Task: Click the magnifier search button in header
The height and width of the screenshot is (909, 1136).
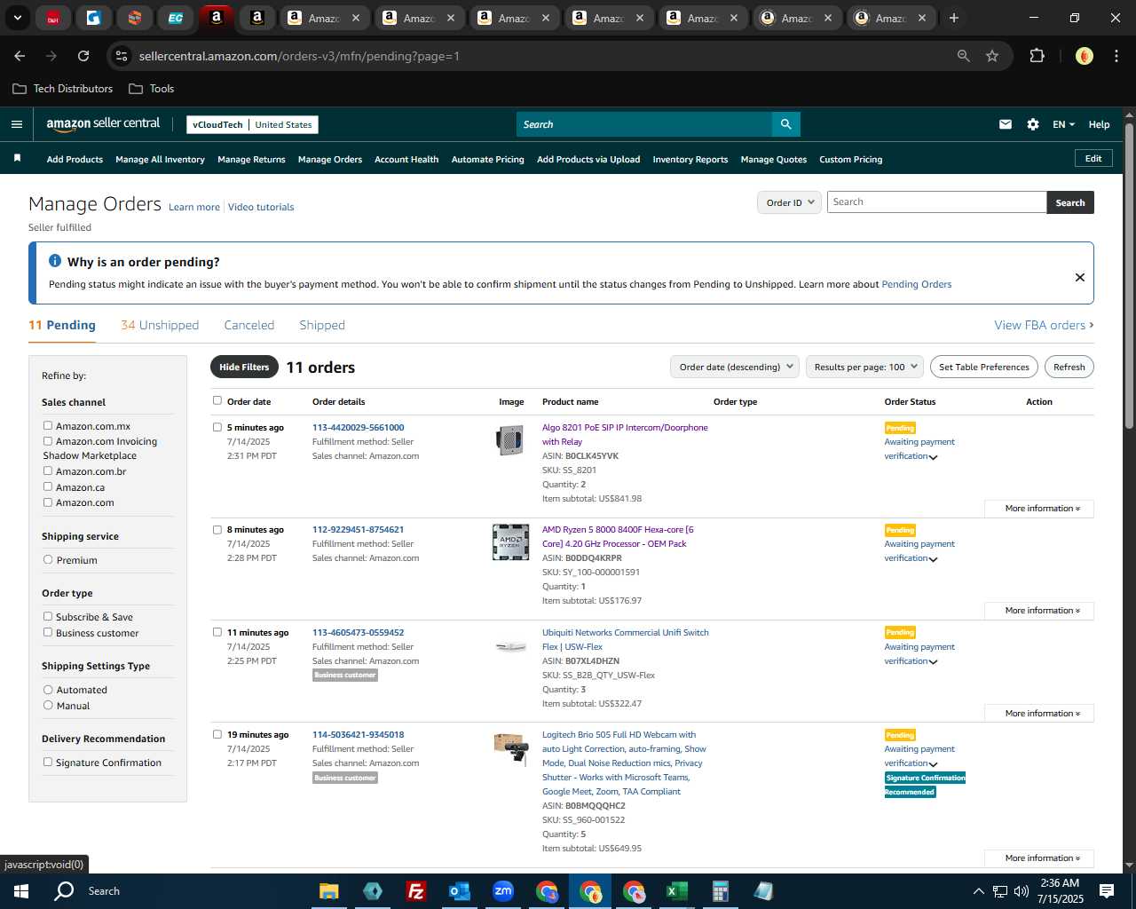Action: click(x=786, y=124)
